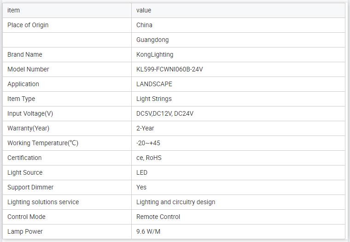Click the '9.6 W/M' lamp power value

point(148,231)
